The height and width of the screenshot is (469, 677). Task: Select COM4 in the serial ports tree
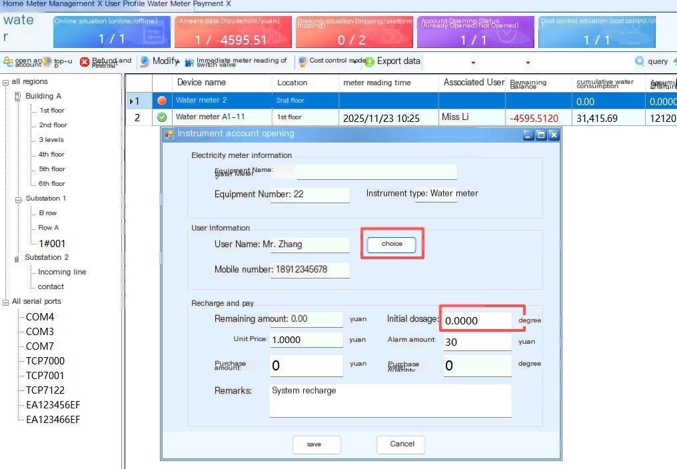(40, 317)
